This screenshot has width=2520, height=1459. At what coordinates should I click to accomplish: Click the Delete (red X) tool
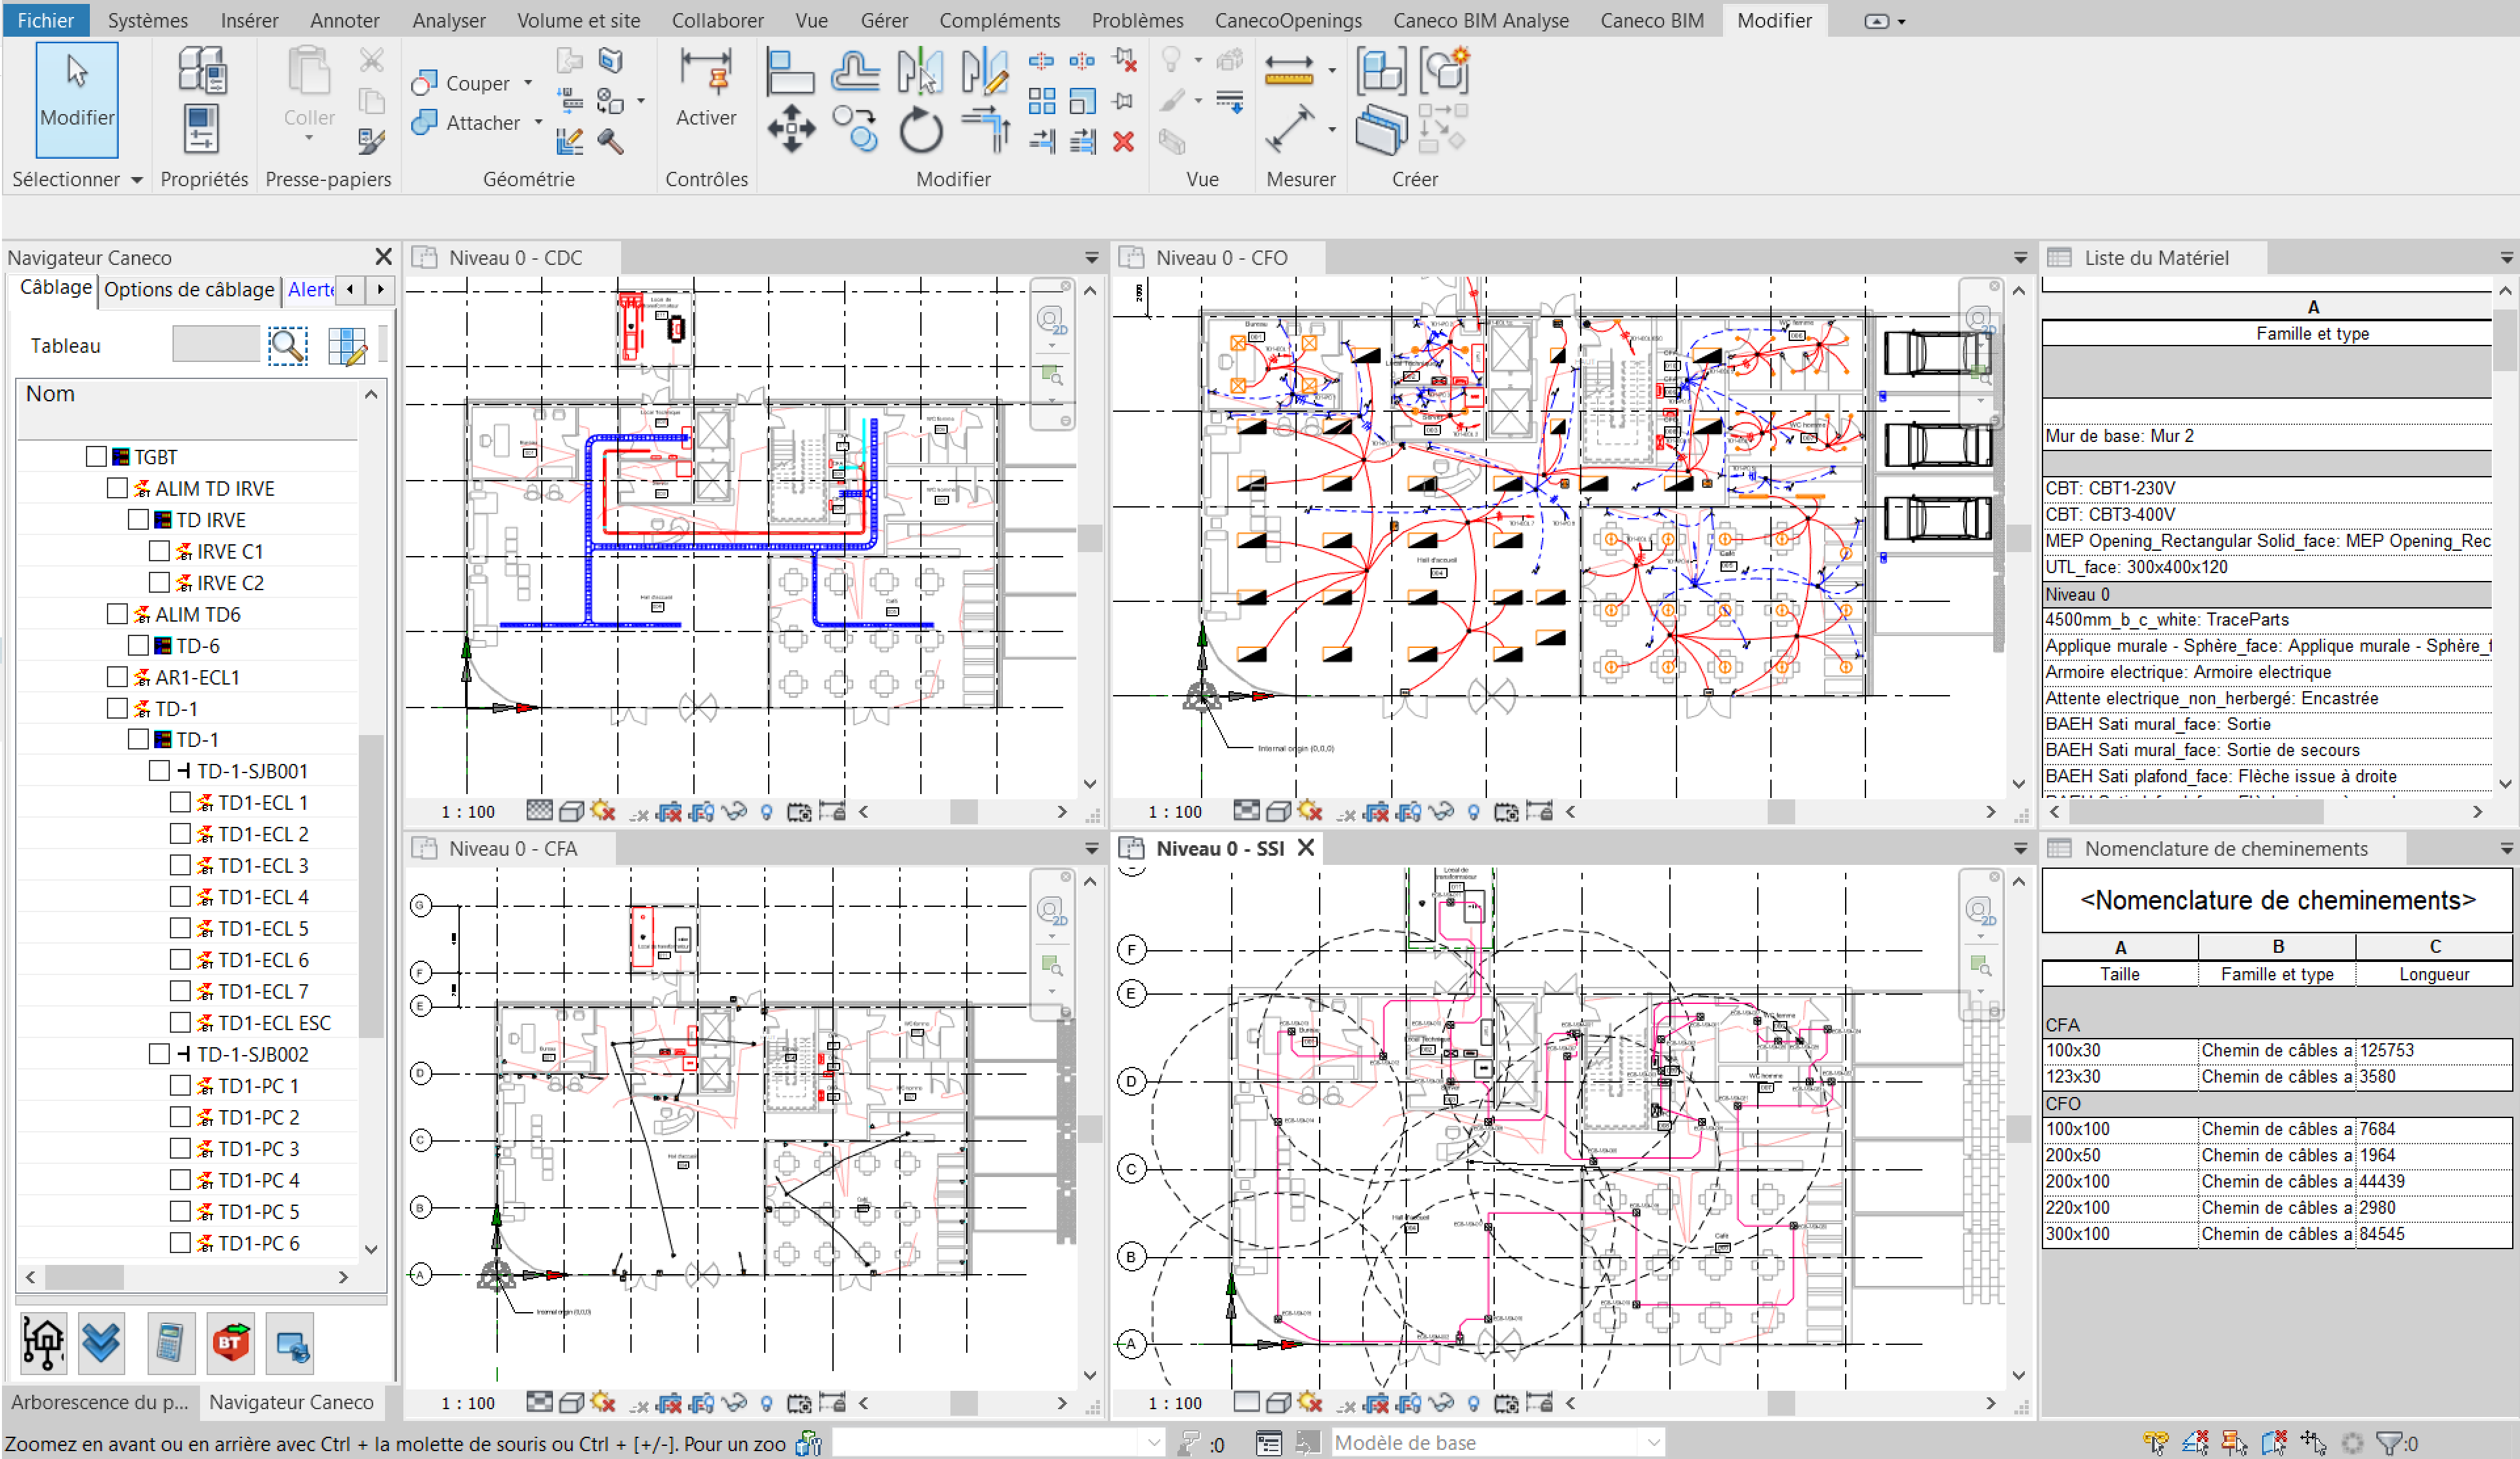pos(1123,142)
